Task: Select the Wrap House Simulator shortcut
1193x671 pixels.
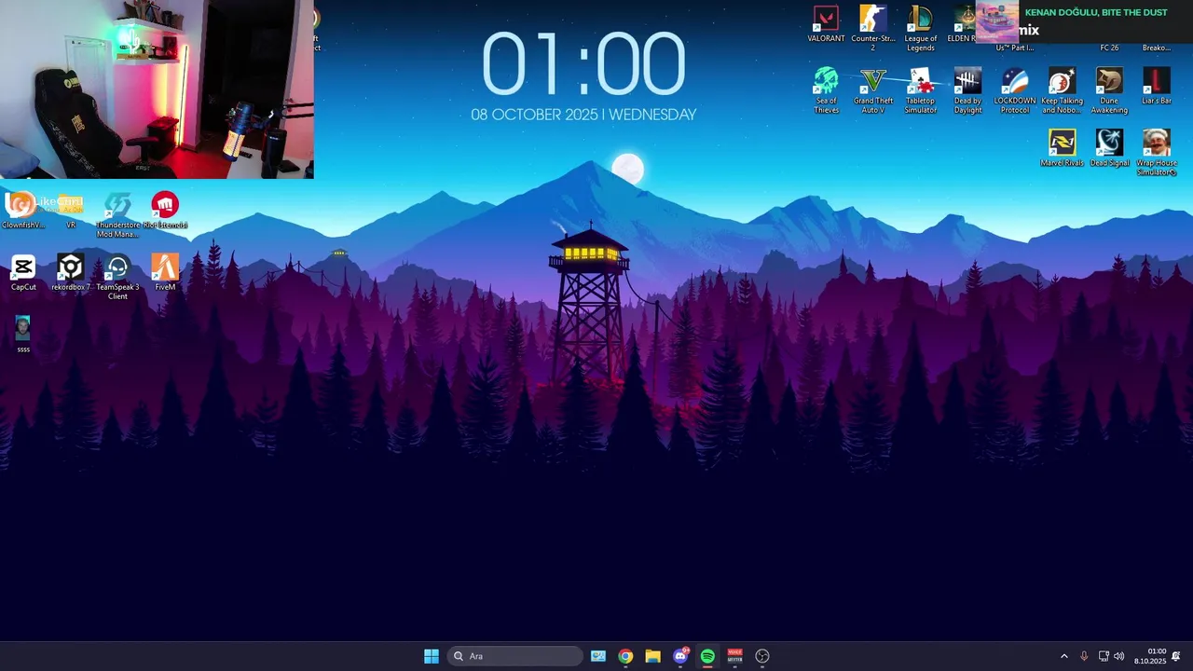Action: pos(1157,153)
